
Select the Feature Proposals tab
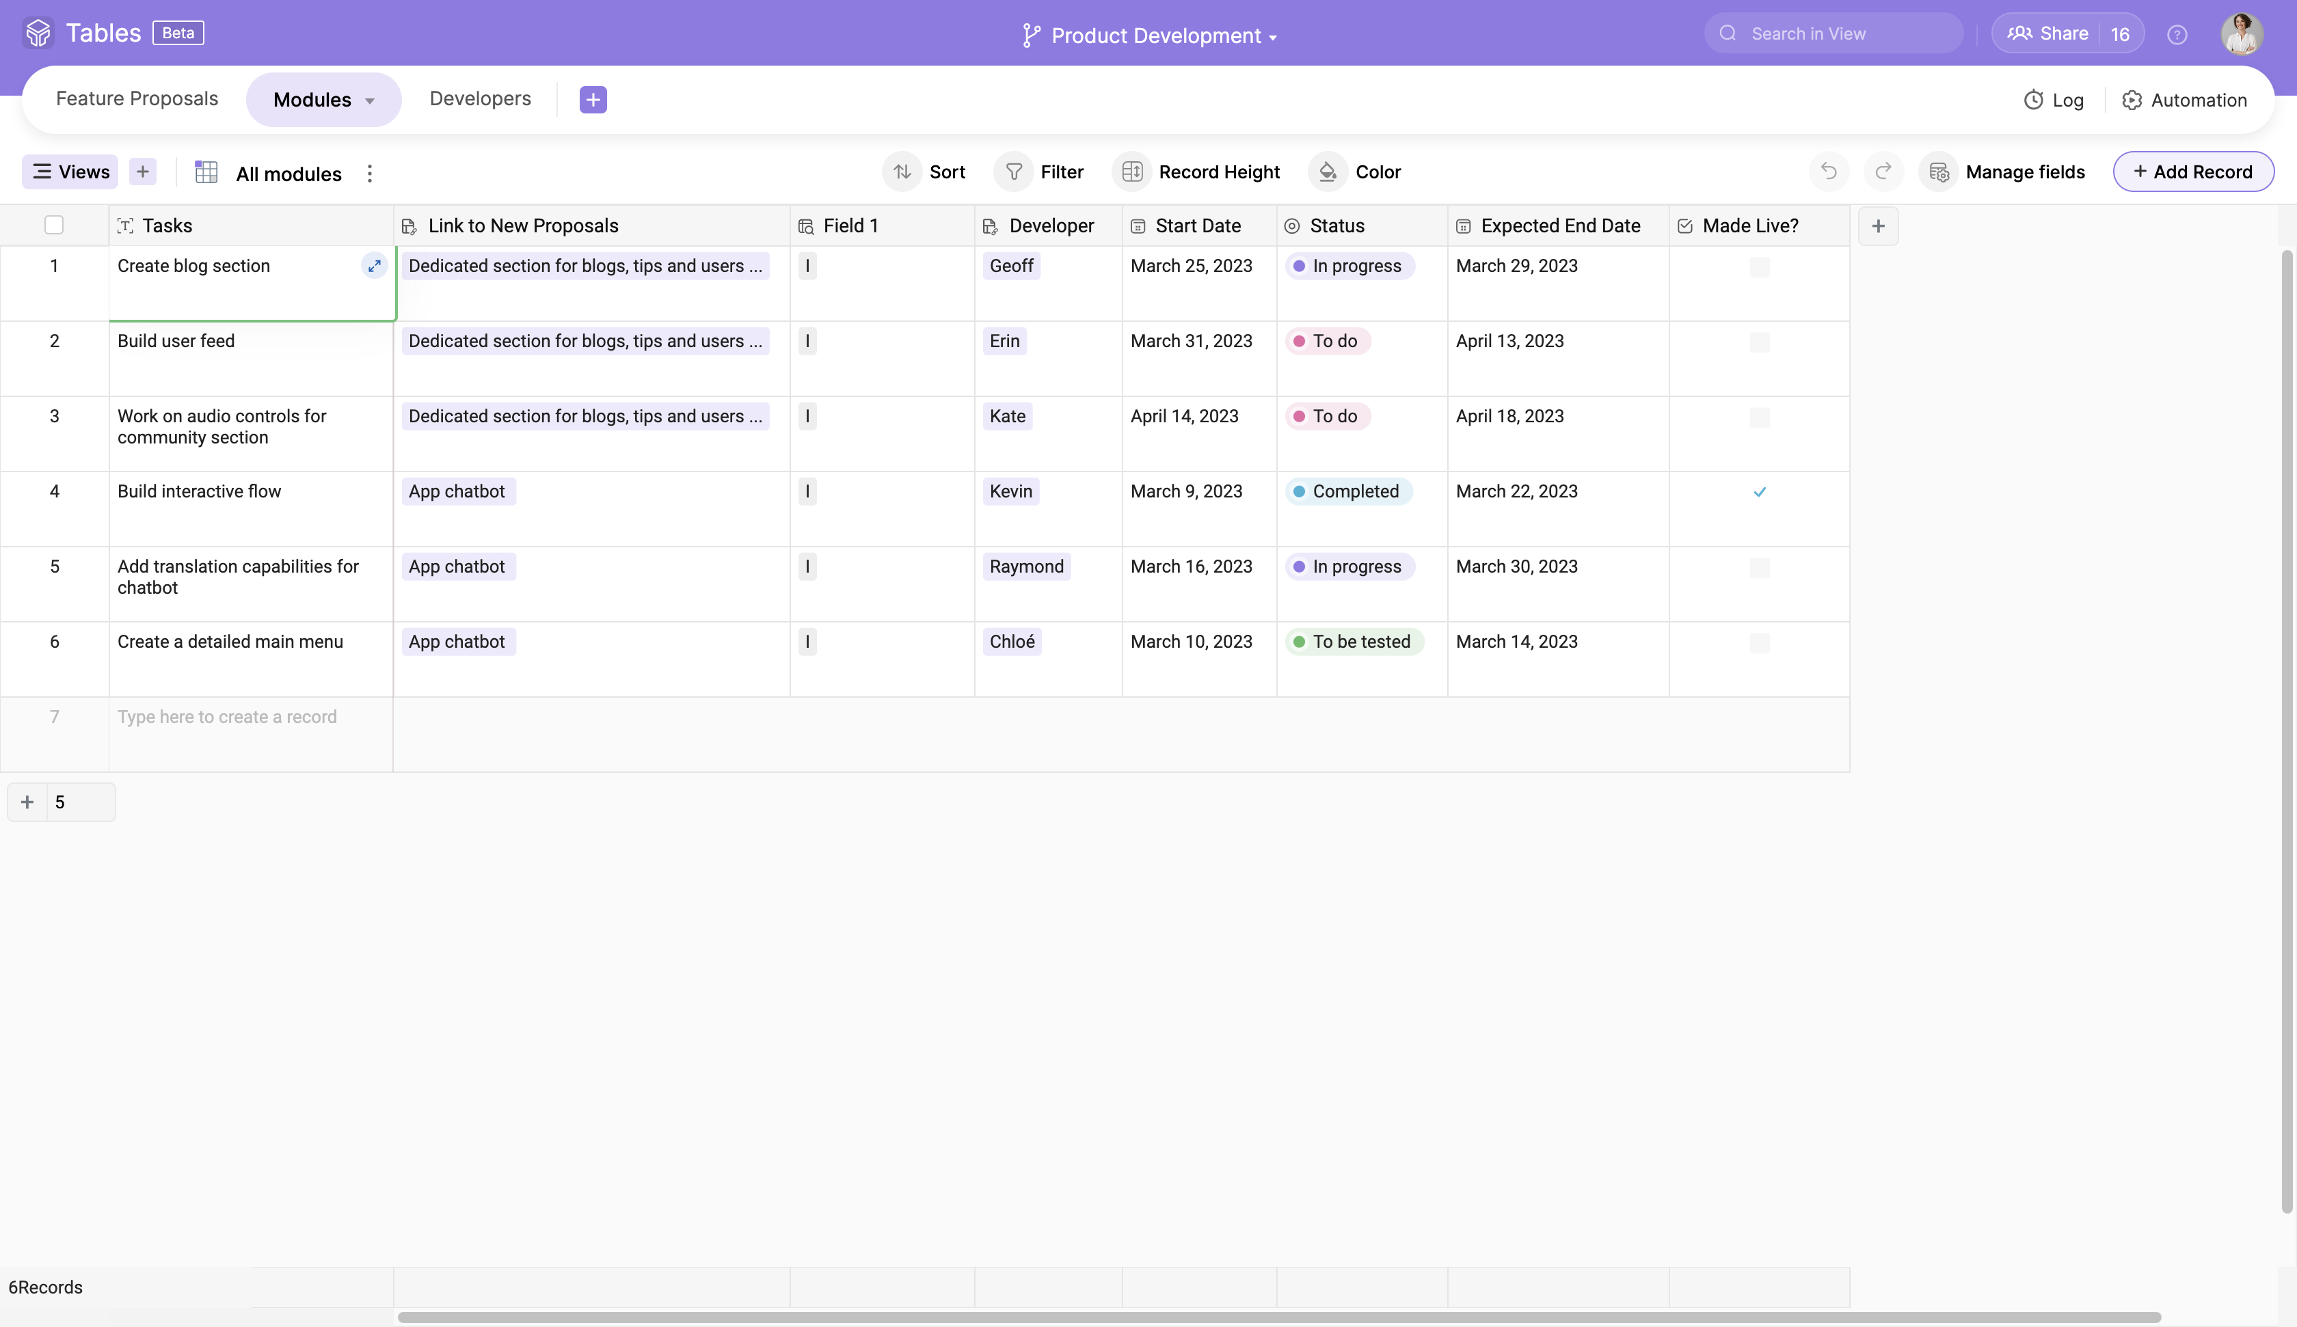click(136, 98)
